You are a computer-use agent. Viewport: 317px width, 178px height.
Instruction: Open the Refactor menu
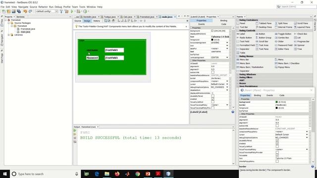click(43, 7)
